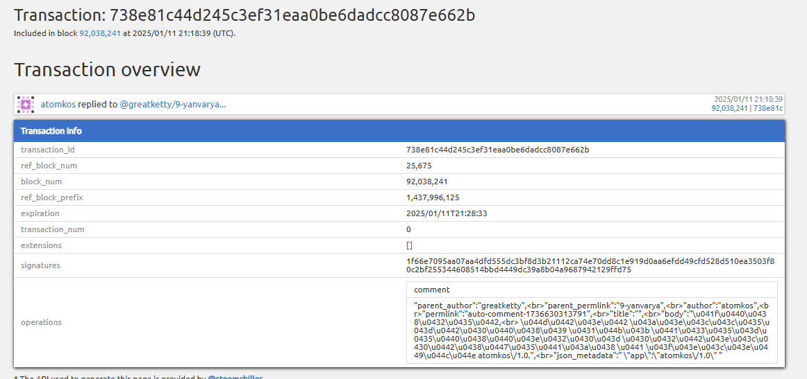The height and width of the screenshot is (379, 807).
Task: Click the atomkos avatar icon
Action: (x=25, y=104)
